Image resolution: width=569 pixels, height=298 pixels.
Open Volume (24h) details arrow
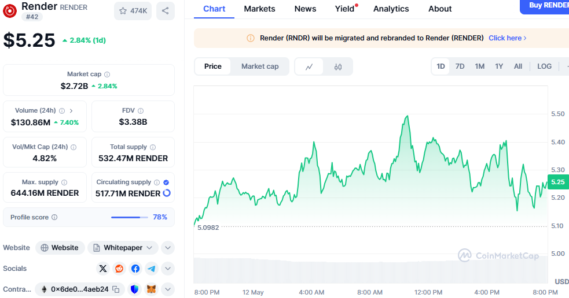point(71,111)
